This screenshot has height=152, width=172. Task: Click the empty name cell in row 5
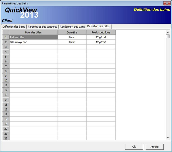(34, 57)
